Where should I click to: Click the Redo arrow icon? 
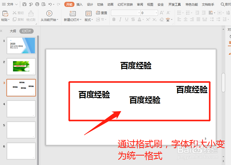point(58,4)
